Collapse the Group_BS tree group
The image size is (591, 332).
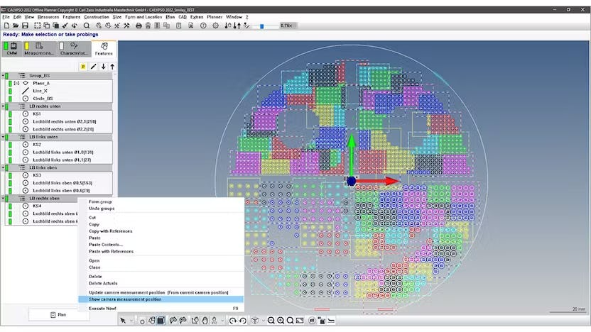3,76
